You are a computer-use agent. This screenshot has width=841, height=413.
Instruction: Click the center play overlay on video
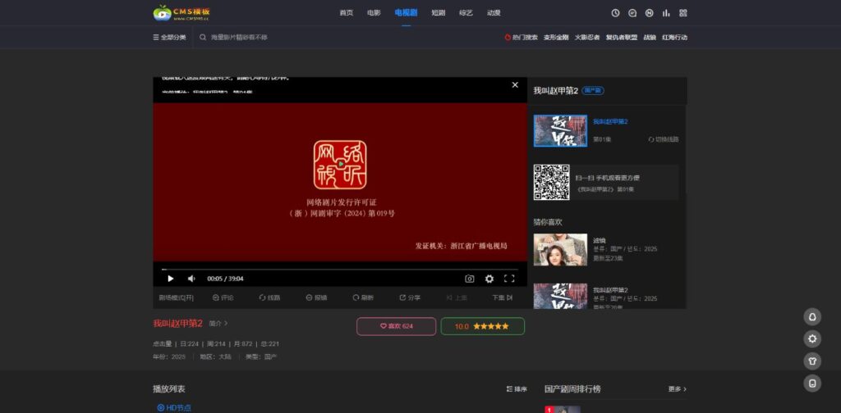341,164
